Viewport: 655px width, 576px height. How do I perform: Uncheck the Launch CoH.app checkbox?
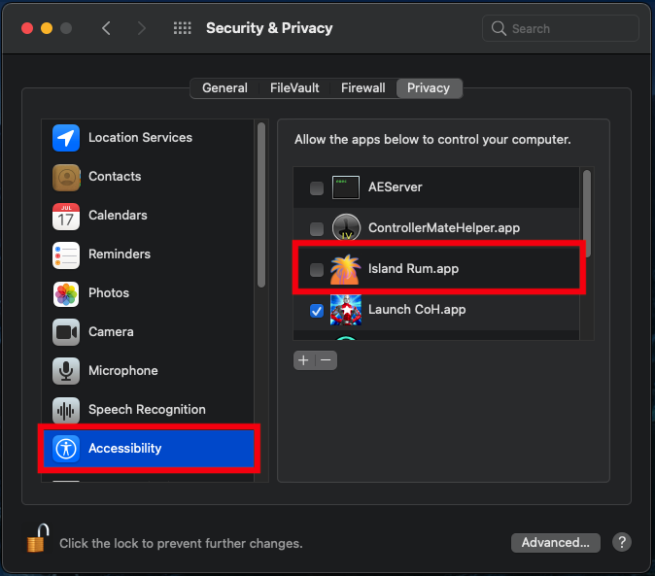point(317,311)
